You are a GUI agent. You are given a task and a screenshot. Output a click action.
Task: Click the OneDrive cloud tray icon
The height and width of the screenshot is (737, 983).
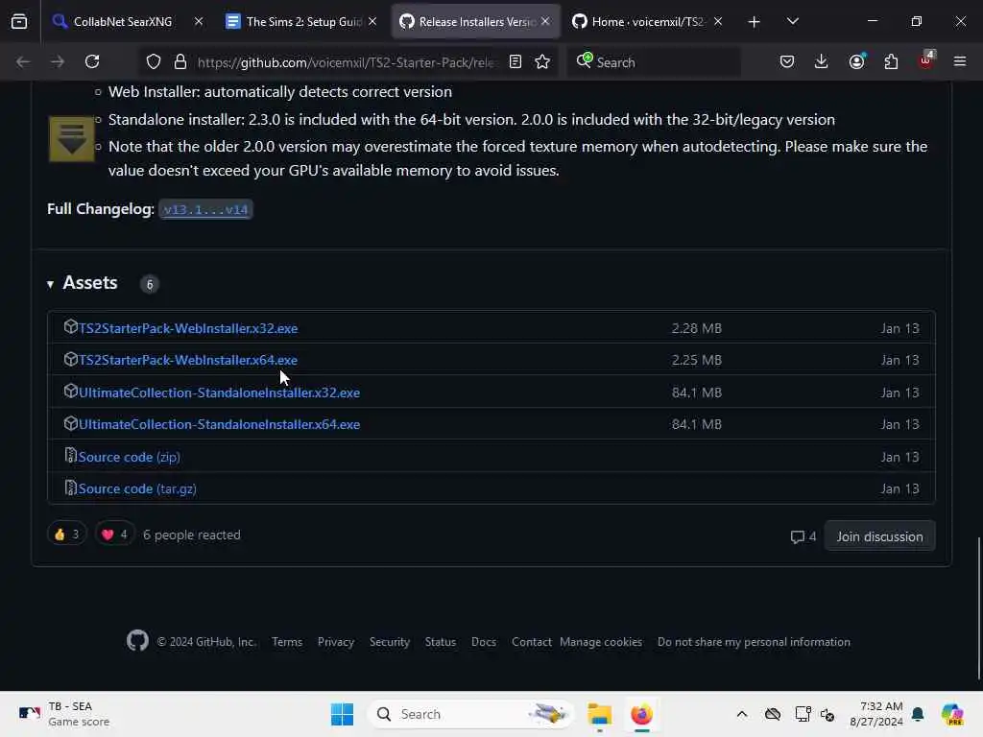pos(773,714)
